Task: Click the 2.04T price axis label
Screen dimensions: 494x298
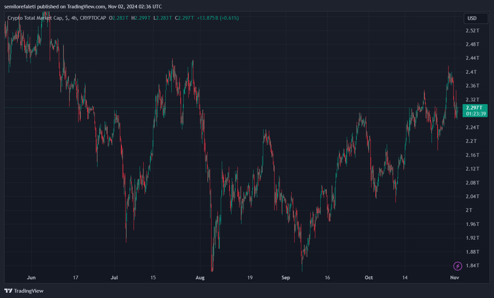Action: pyautogui.click(x=473, y=197)
